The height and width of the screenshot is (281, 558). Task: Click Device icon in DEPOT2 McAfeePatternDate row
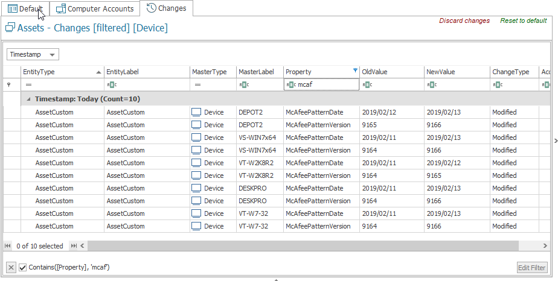(x=196, y=112)
